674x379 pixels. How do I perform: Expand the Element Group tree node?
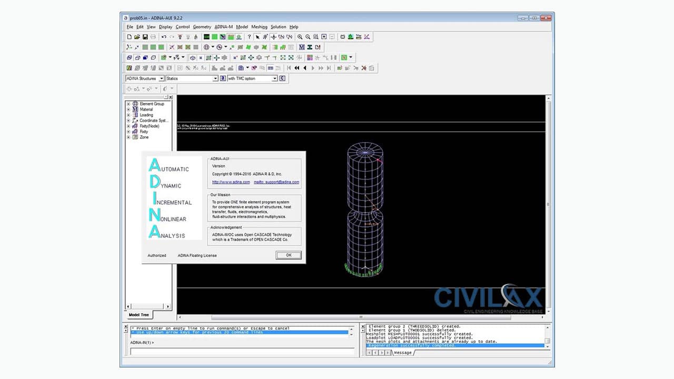click(x=128, y=104)
